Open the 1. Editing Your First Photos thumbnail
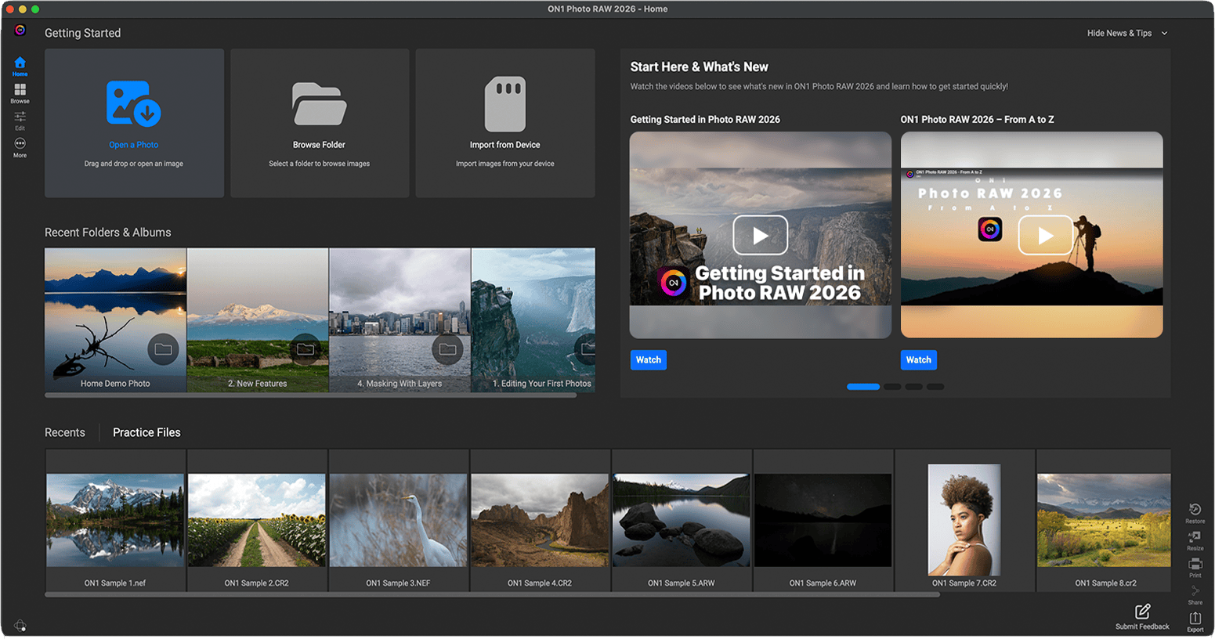Screen dimensions: 1215x639 tap(533, 319)
